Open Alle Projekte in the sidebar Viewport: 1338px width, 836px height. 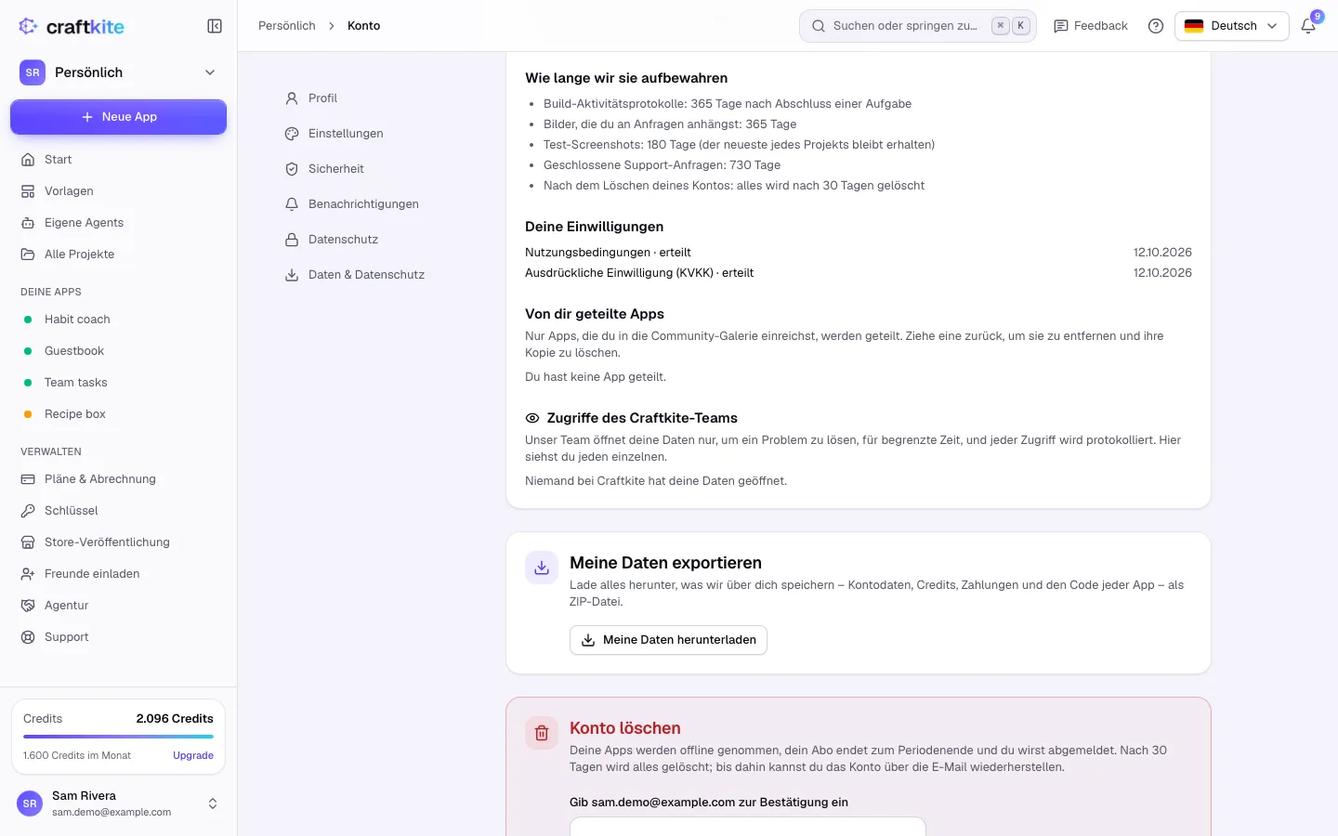click(x=118, y=255)
